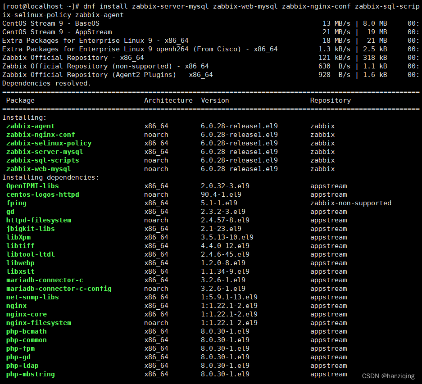Click the libwebp package name

(20, 263)
